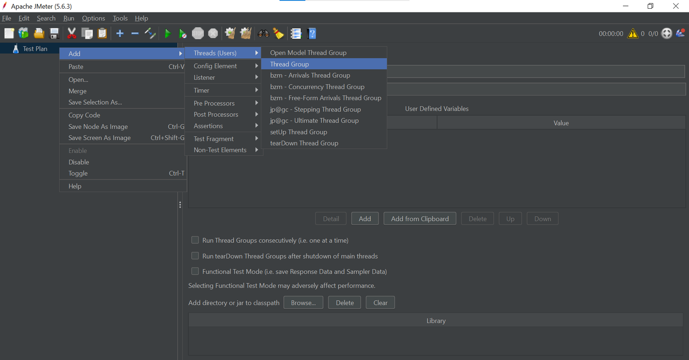Click the yellow warning log icon
Screen dimensions: 689x360
[x=633, y=33]
